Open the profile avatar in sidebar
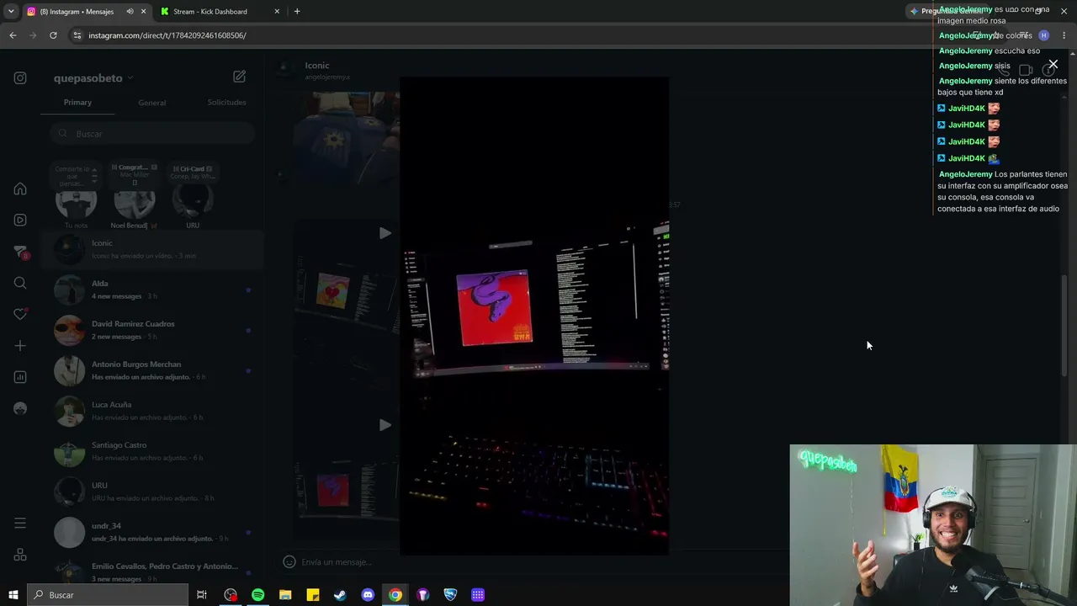This screenshot has width=1077, height=606. click(x=20, y=408)
